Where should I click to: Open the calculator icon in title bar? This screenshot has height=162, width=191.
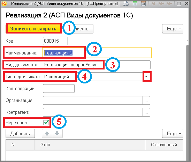(135, 4)
